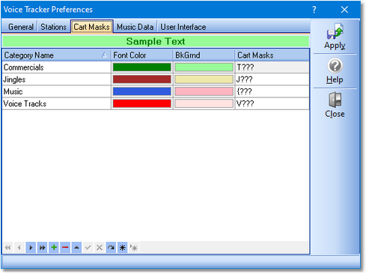Pick Jingles brown font color swatch
Viewport: 366px width, 274px height.
click(x=142, y=79)
